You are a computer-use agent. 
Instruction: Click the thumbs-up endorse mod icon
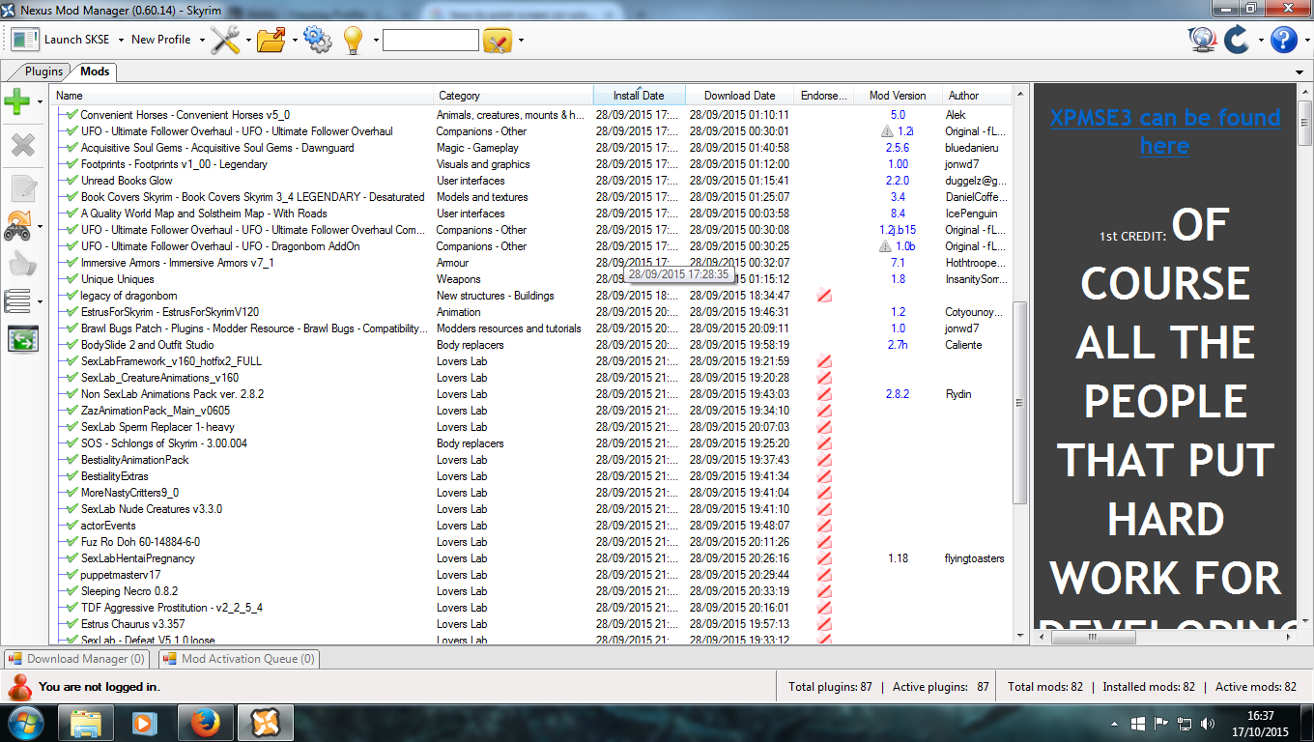point(22,264)
